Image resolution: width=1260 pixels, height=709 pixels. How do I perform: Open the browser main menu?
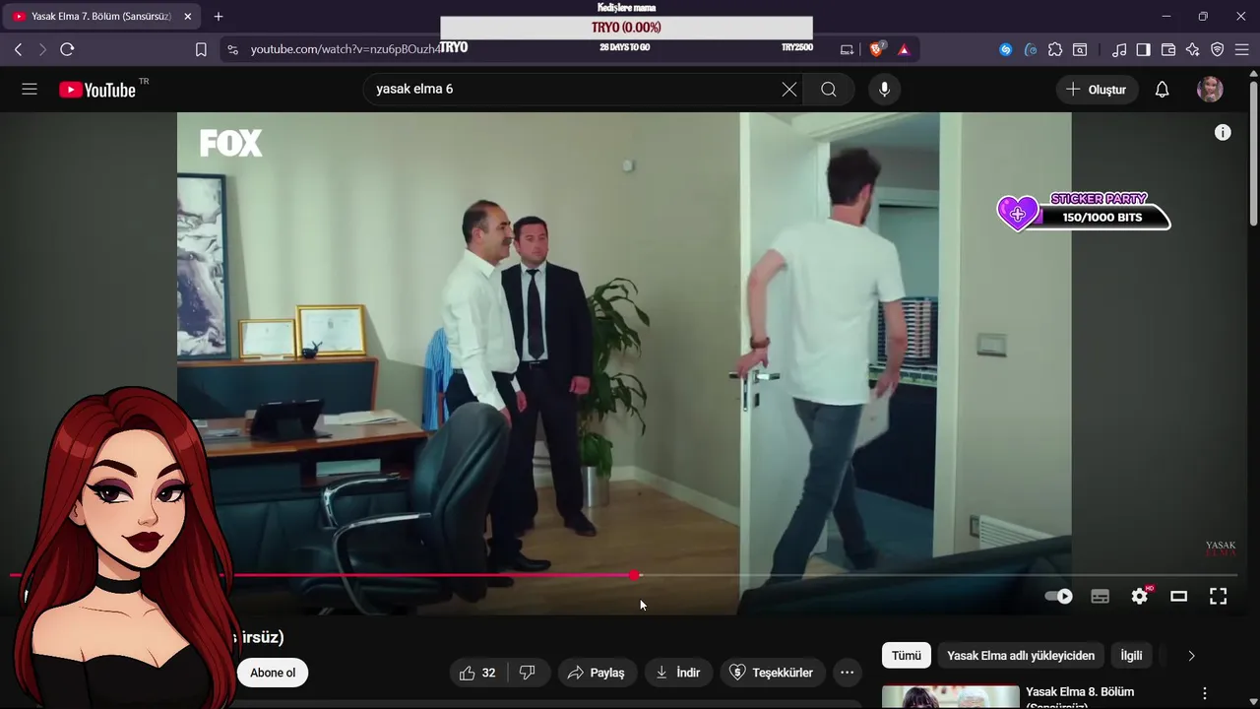(x=1241, y=49)
